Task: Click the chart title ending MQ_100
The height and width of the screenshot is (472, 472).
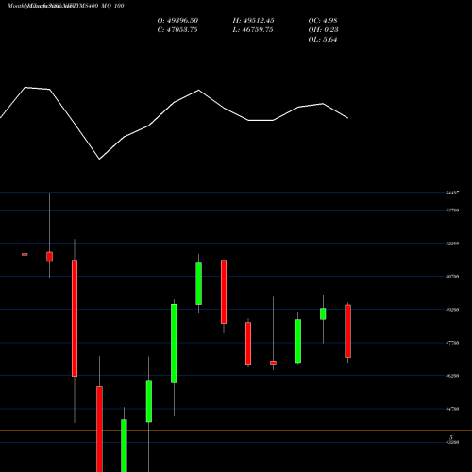Action: [x=65, y=6]
